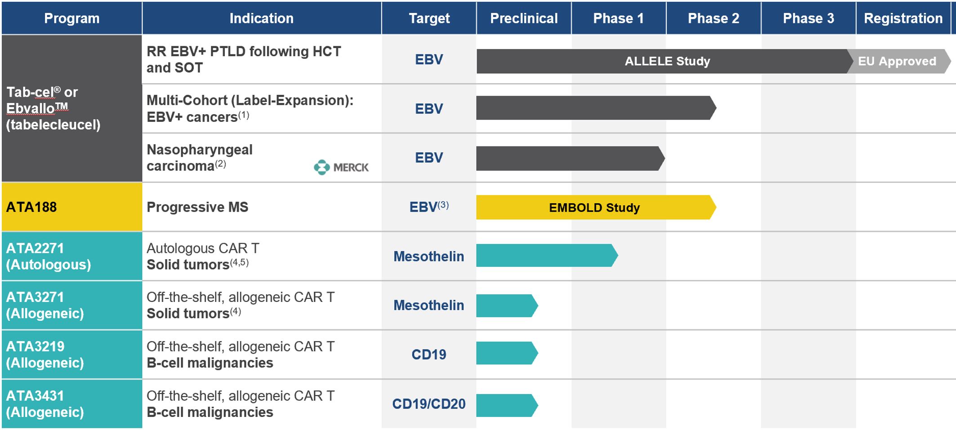Click the teal ATA3219 preclinical bar
The width and height of the screenshot is (956, 430).
coord(507,353)
